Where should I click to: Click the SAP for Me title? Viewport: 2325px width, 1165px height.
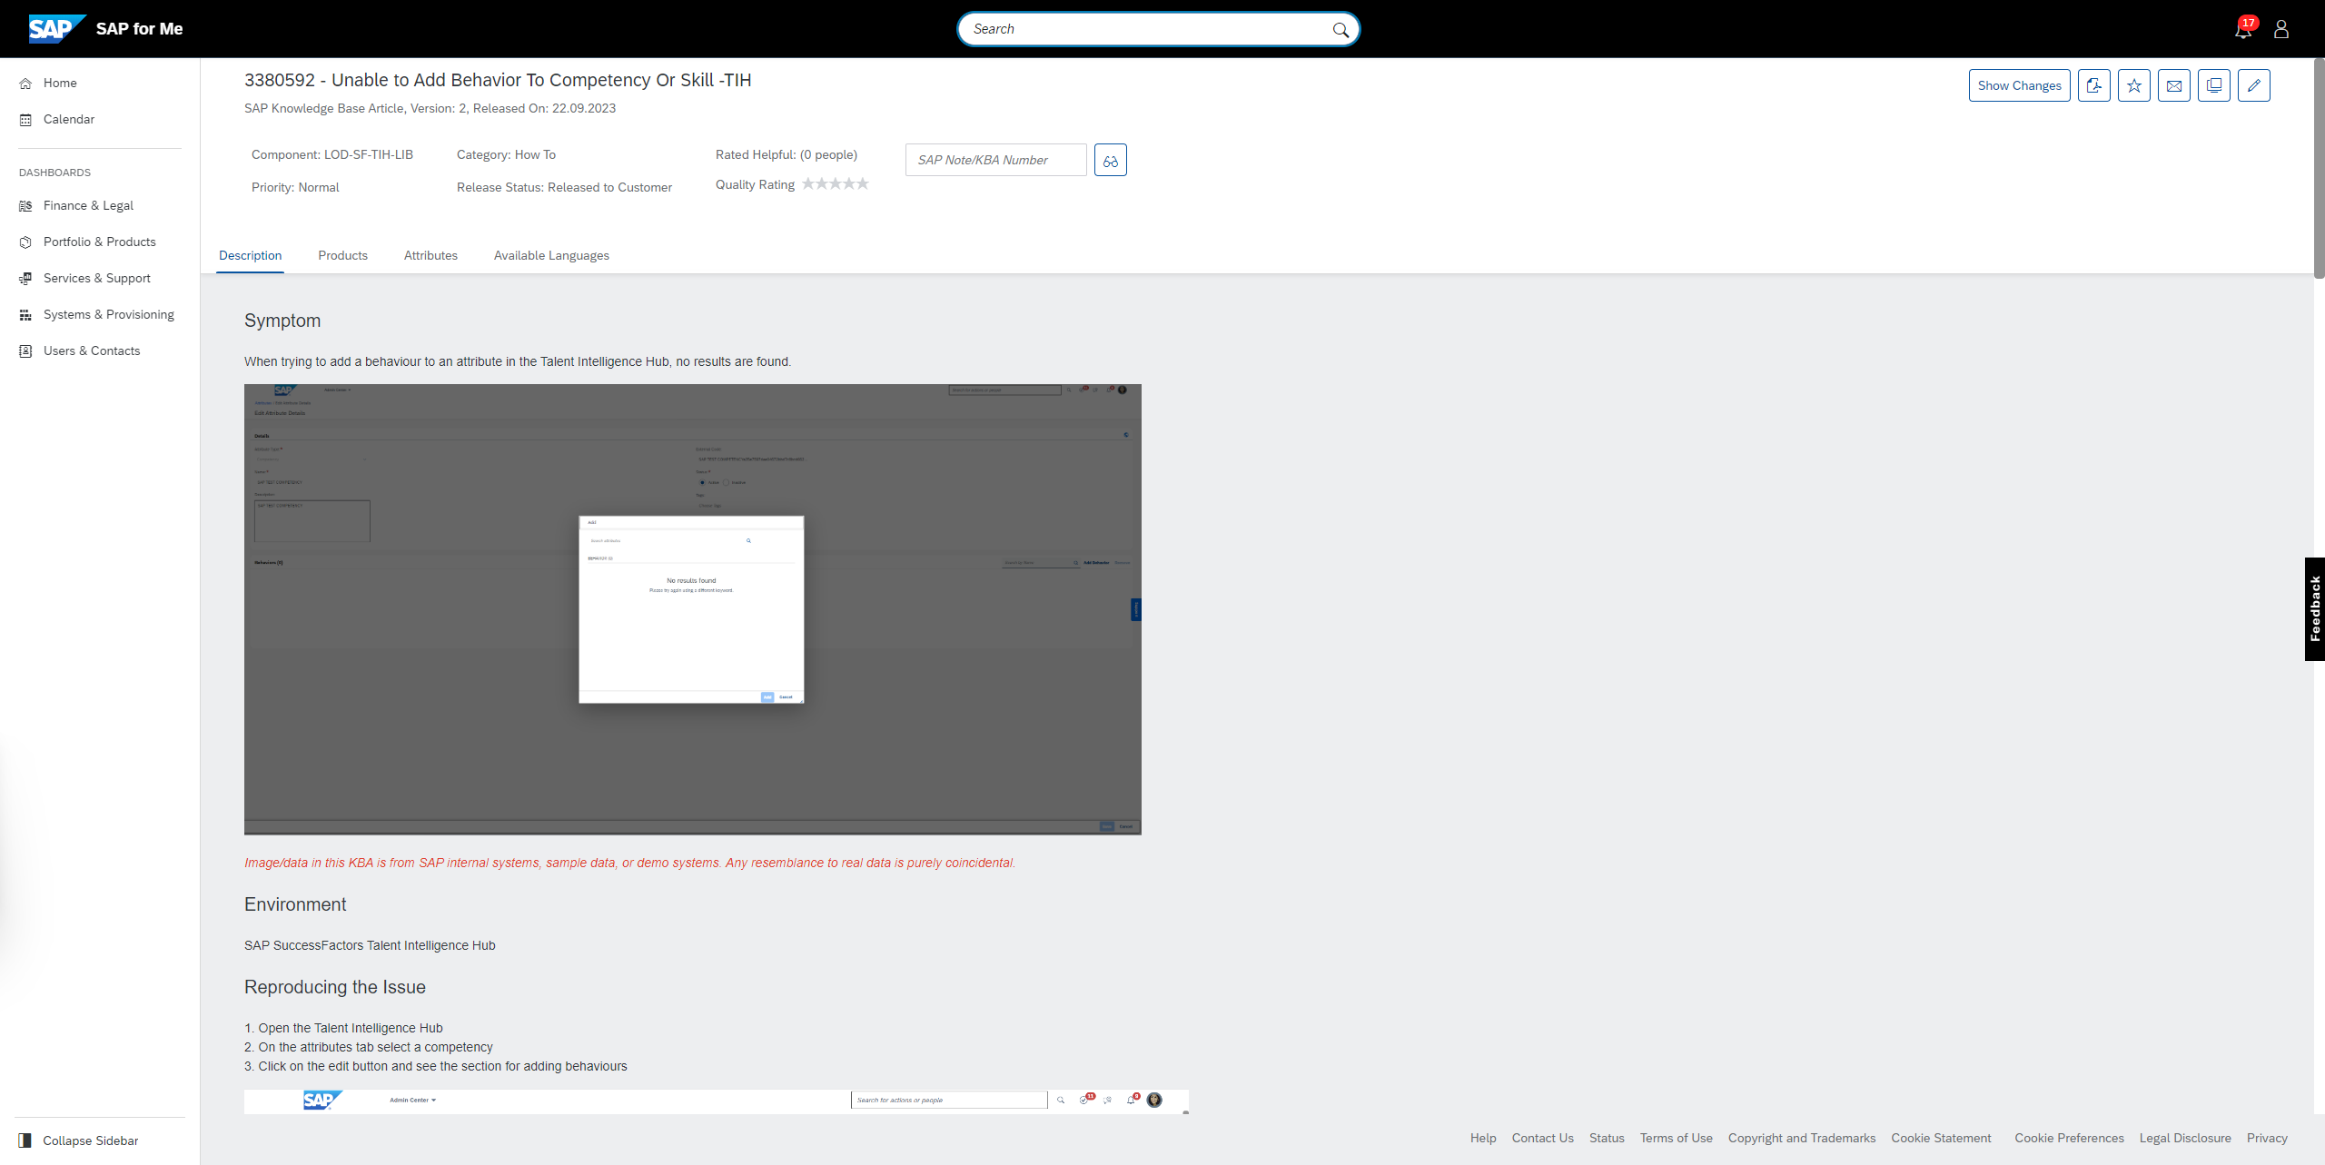pos(139,29)
